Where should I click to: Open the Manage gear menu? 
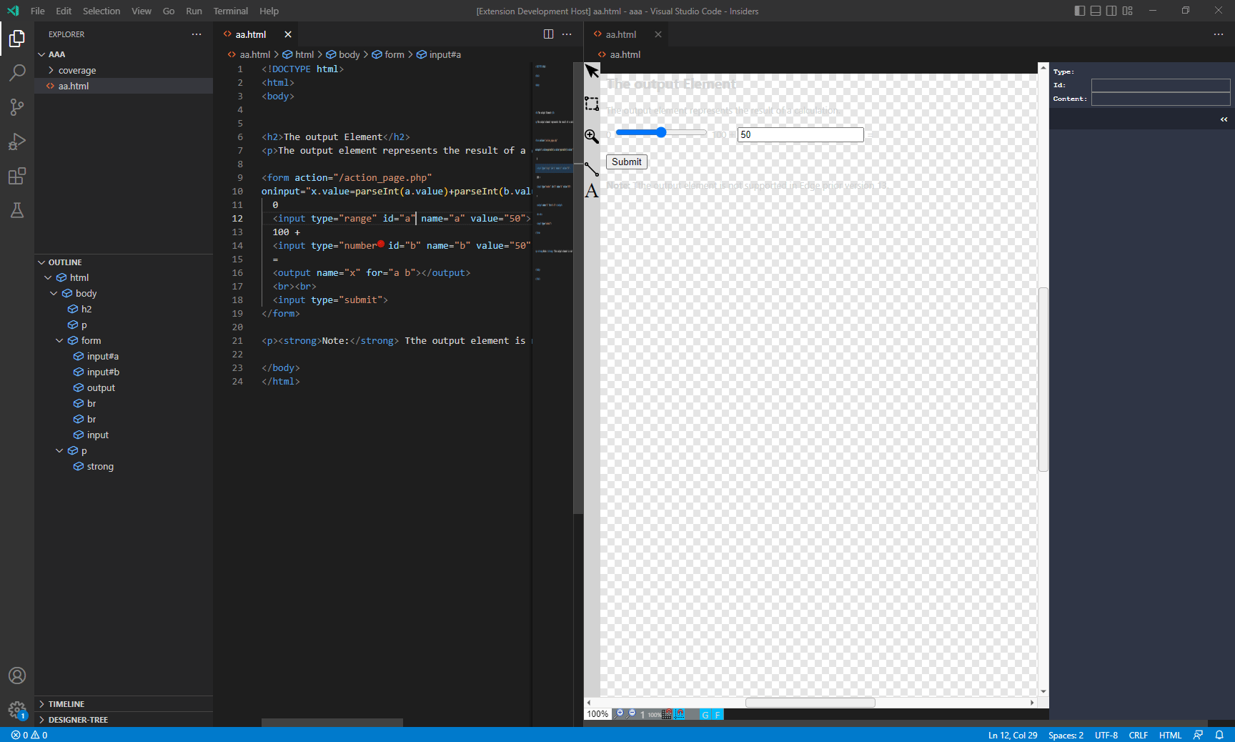tap(17, 710)
